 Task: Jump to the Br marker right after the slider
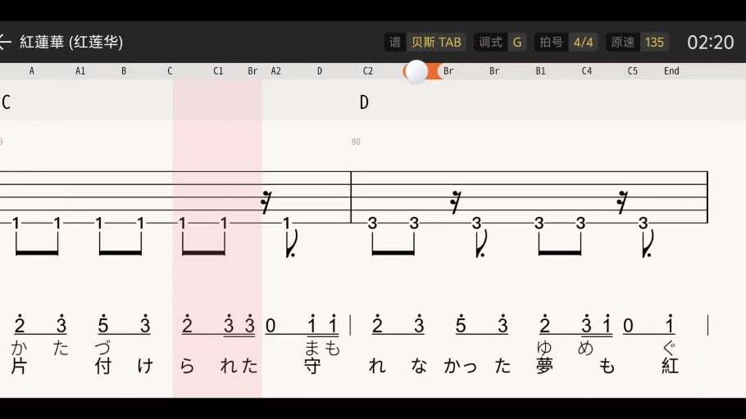[448, 71]
